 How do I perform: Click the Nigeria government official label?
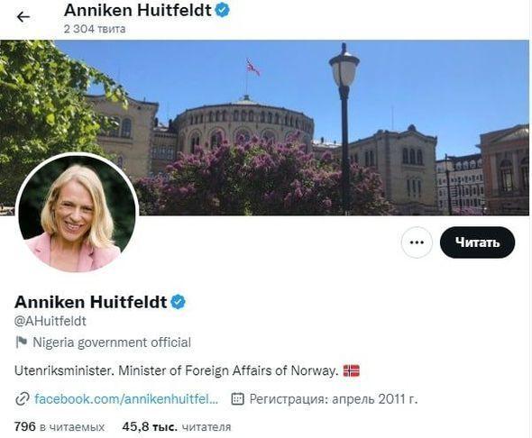click(112, 342)
